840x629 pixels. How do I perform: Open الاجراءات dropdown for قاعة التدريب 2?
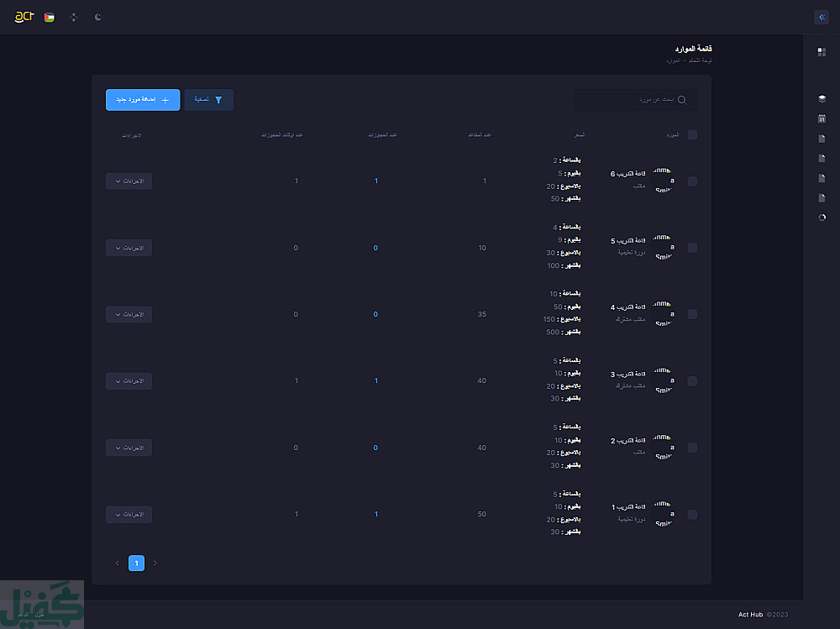click(x=129, y=448)
